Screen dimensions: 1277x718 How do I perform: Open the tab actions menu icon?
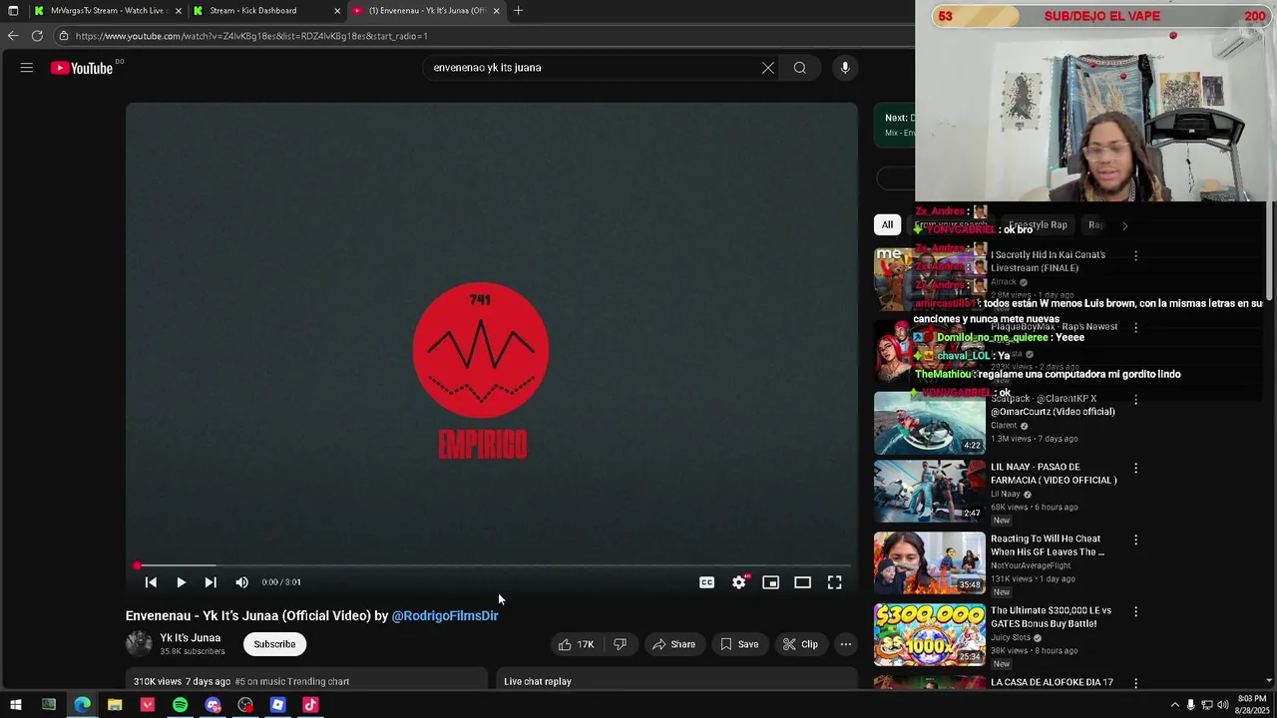pyautogui.click(x=13, y=11)
